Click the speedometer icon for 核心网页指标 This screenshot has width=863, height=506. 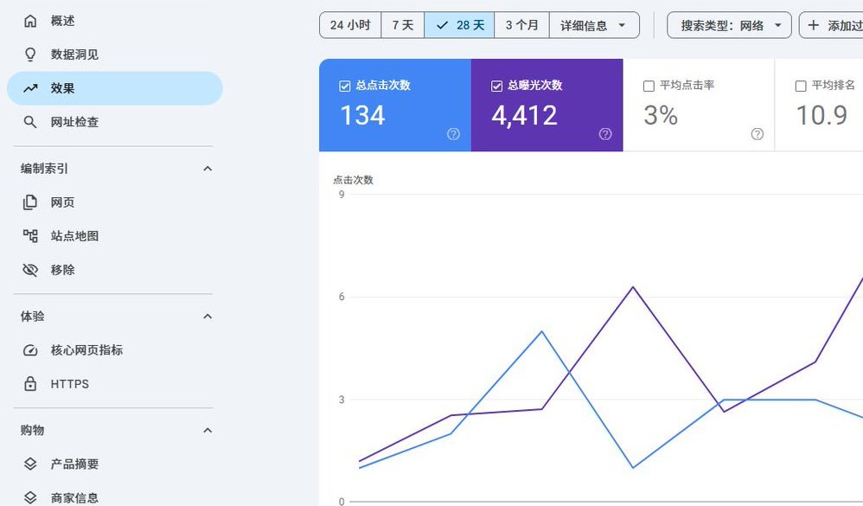coord(30,350)
